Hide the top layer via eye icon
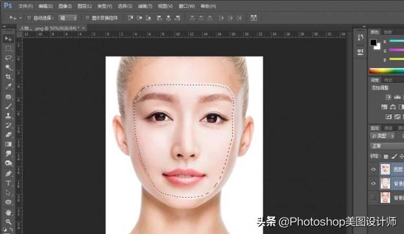This screenshot has height=234, width=404. pos(374,169)
